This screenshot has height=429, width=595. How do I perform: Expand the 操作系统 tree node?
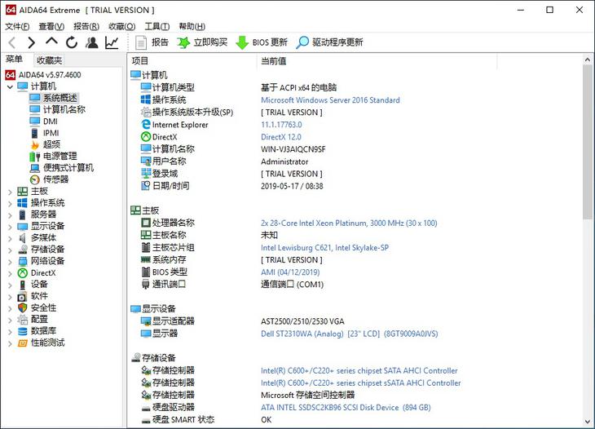10,204
